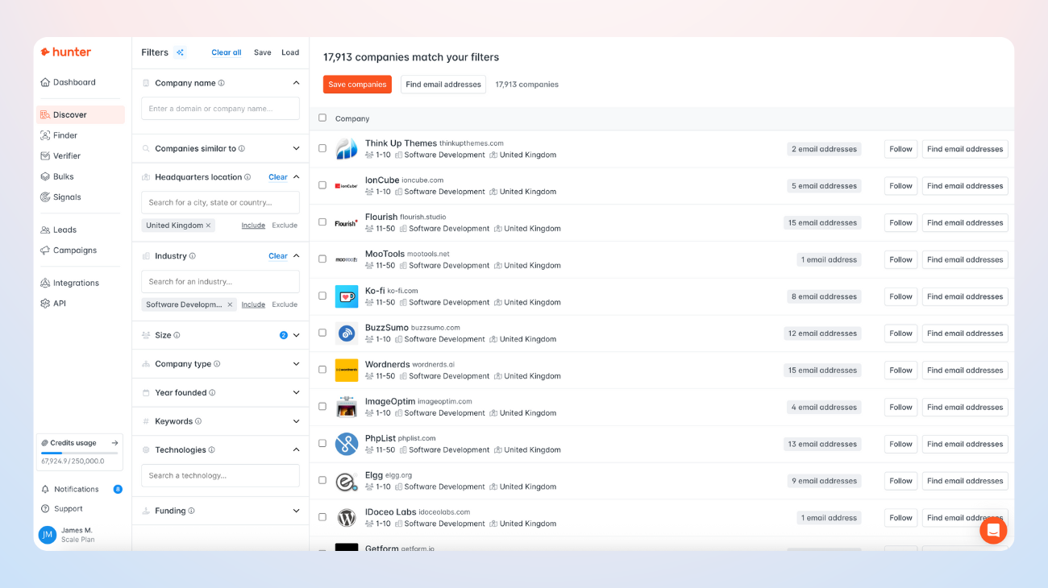
Task: Check the BuzzSumo row checkbox
Action: pos(322,333)
